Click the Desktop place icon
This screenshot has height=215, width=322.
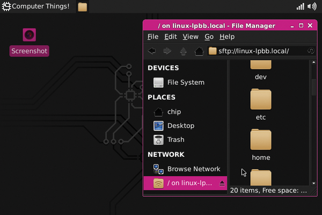(158, 126)
